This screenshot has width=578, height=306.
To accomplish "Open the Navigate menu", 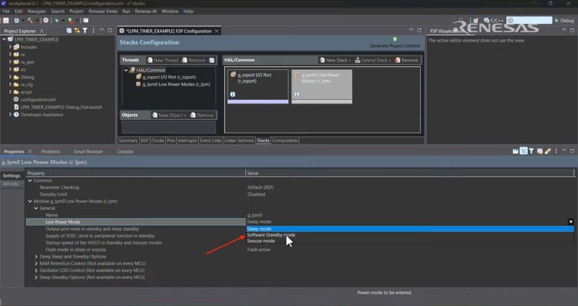I will 36,11.
